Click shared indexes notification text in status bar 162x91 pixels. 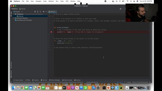tap(48, 82)
